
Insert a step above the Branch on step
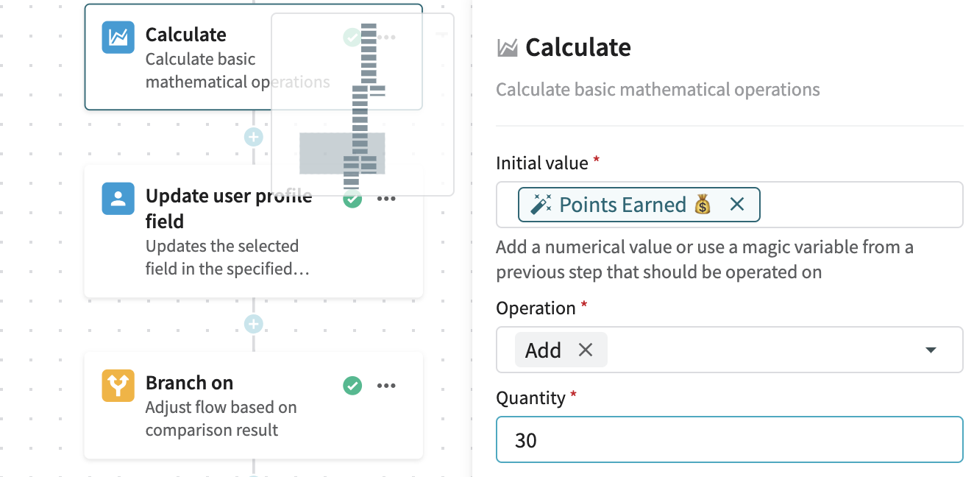pyautogui.click(x=253, y=324)
